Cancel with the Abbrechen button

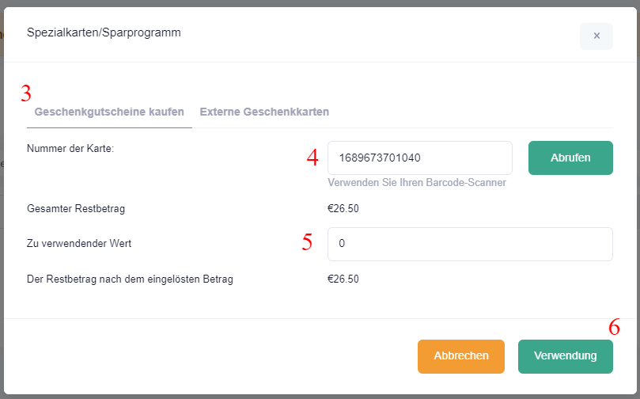pos(461,356)
